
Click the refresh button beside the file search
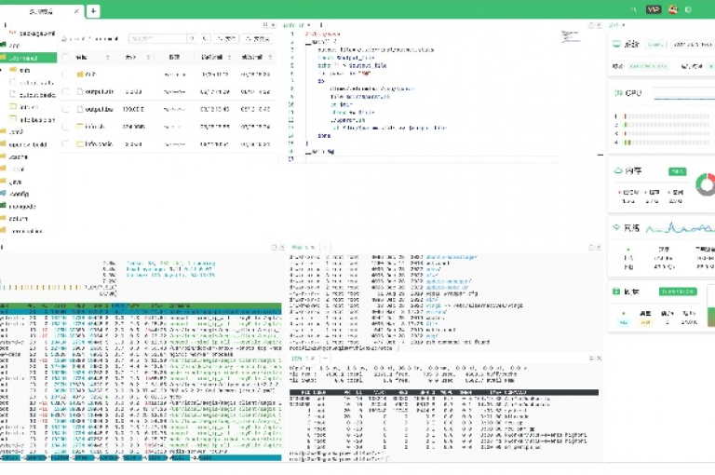205,39
